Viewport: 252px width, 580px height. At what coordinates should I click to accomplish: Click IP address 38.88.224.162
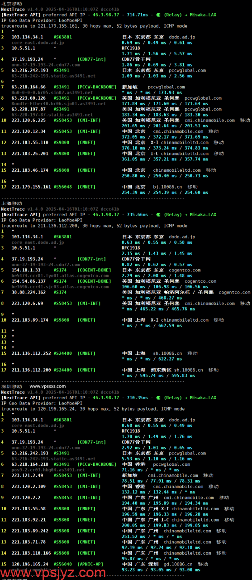29,292
